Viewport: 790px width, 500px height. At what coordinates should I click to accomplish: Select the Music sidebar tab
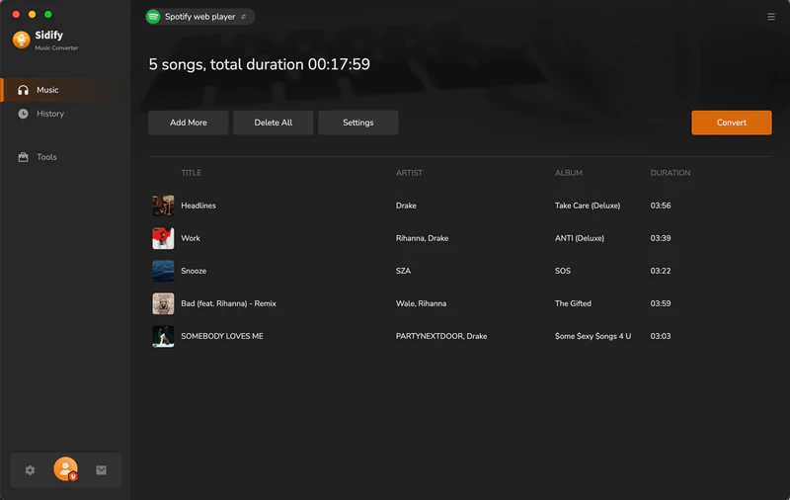pos(47,90)
